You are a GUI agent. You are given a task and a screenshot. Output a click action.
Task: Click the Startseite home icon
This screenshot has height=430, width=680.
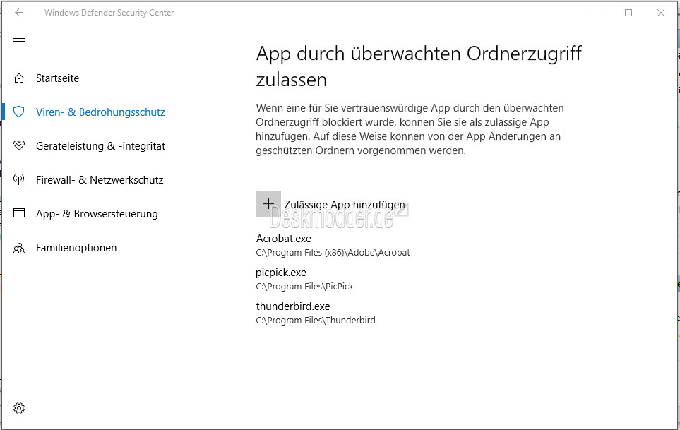(19, 78)
